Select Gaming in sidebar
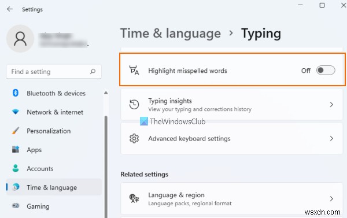347x218 pixels. tap(54, 206)
